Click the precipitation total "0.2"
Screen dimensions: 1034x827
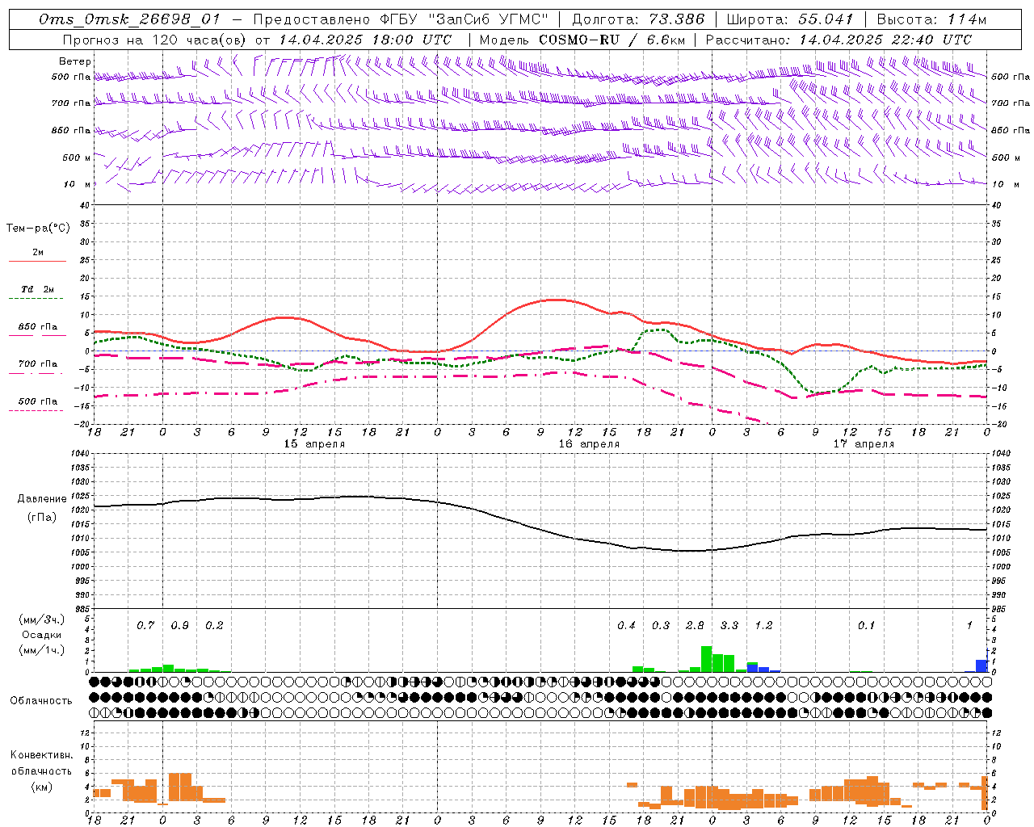click(214, 626)
